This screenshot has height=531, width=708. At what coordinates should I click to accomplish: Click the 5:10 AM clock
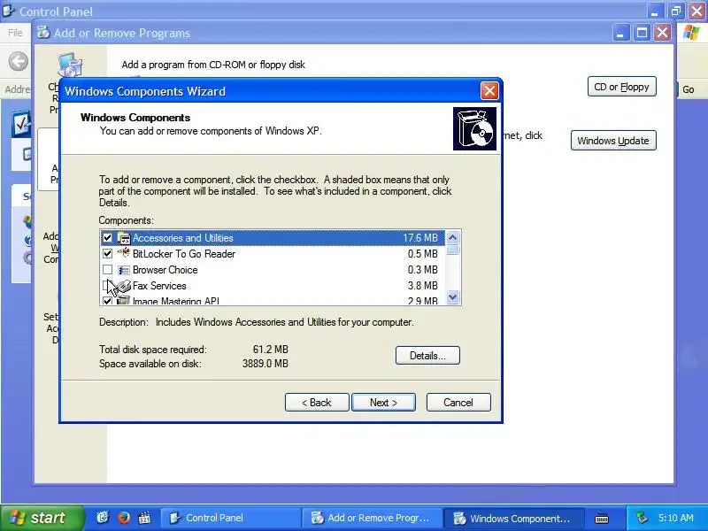pos(676,518)
